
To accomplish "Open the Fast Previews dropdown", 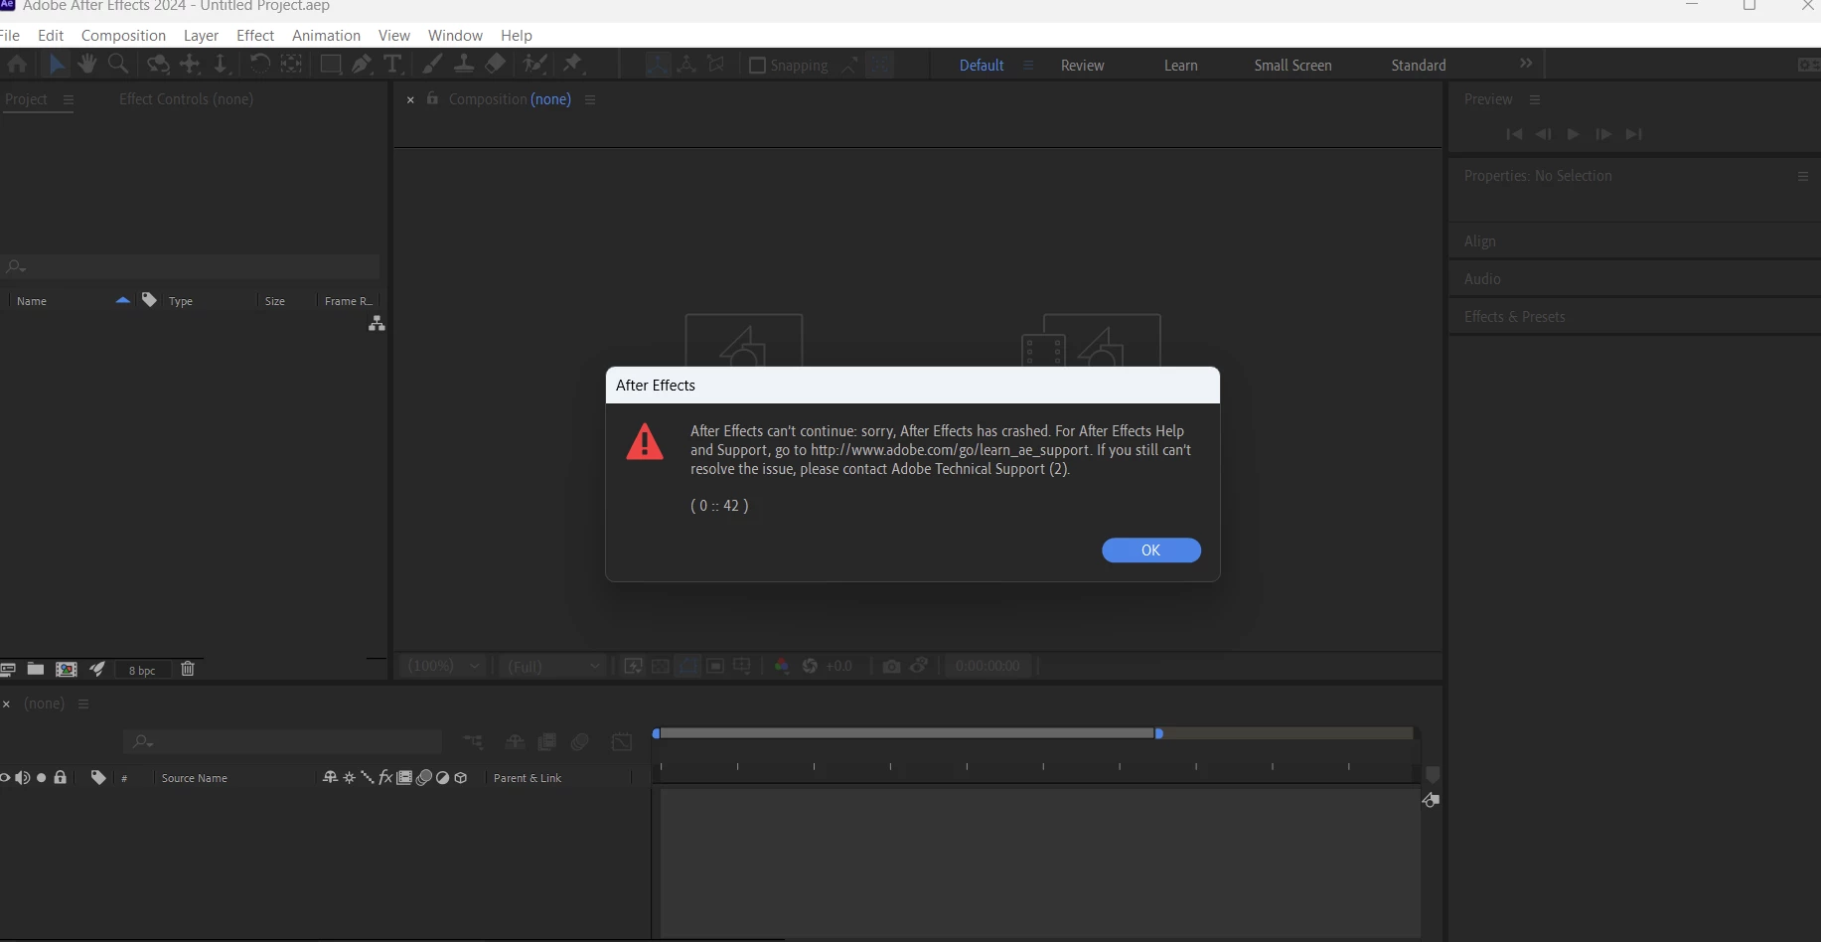I will (633, 666).
